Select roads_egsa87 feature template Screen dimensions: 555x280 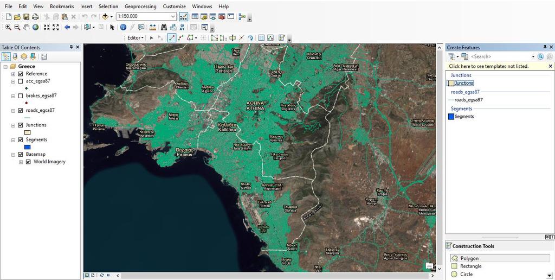tap(466, 100)
